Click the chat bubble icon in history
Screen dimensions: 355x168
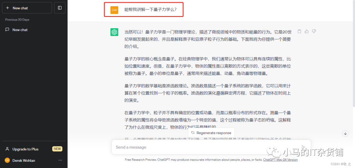click(x=7, y=30)
